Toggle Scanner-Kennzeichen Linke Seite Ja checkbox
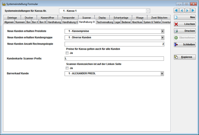The image size is (199, 135). pyautogui.click(x=67, y=68)
